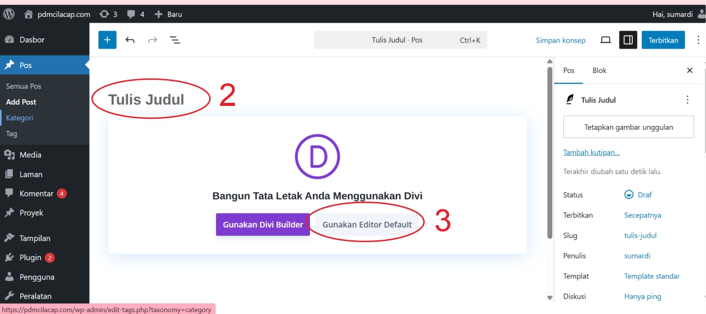Toggle the settings sidebar panel icon
Screen dimensions: 706x314
pos(628,40)
